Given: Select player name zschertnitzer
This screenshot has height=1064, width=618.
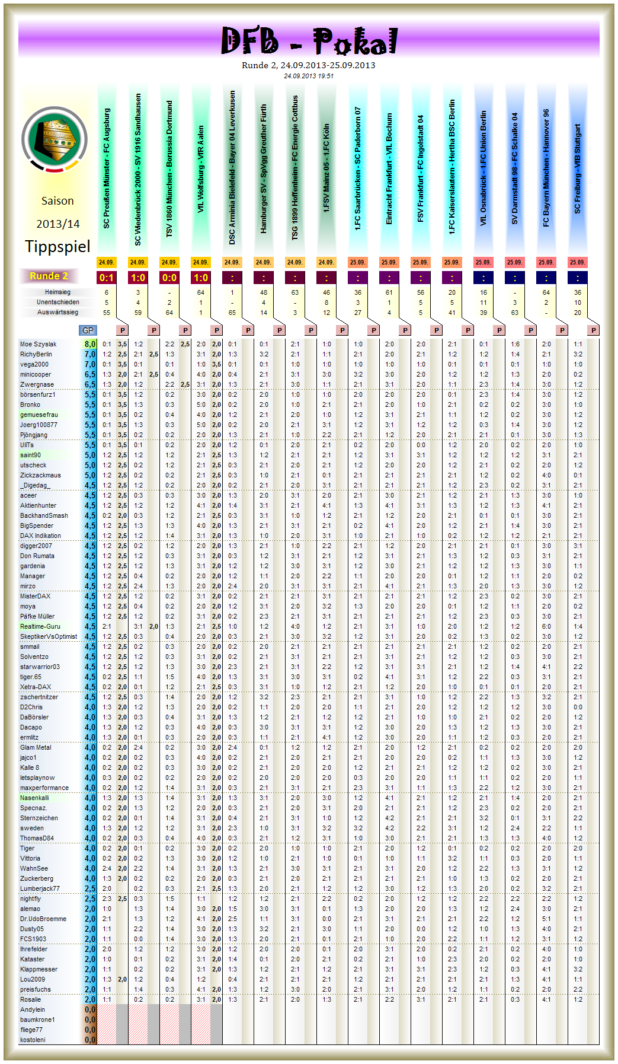Looking at the screenshot, I should pyautogui.click(x=39, y=697).
